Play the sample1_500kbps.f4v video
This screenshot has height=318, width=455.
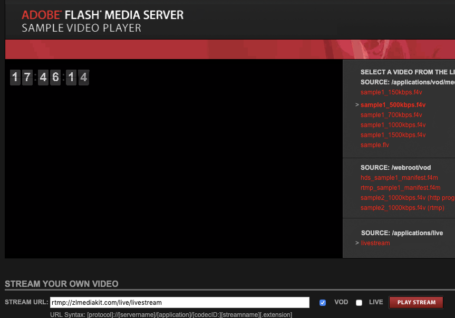393,104
